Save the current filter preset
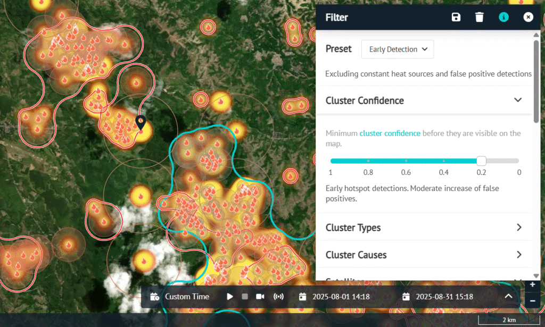The image size is (545, 327). pyautogui.click(x=456, y=18)
